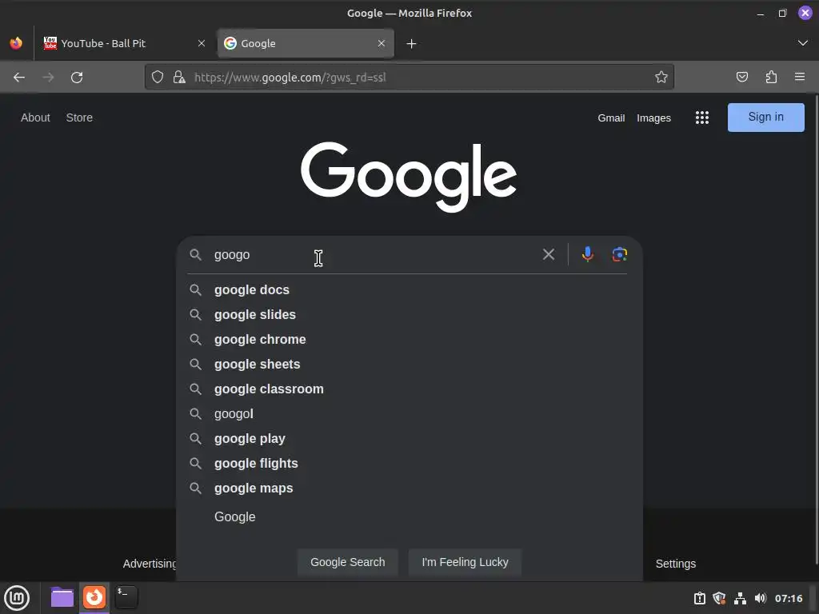Click the Google Search button

(348, 562)
